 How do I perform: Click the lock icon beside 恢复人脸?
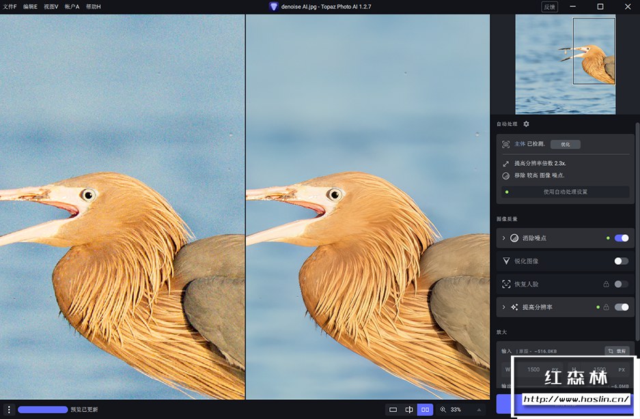[x=606, y=284]
